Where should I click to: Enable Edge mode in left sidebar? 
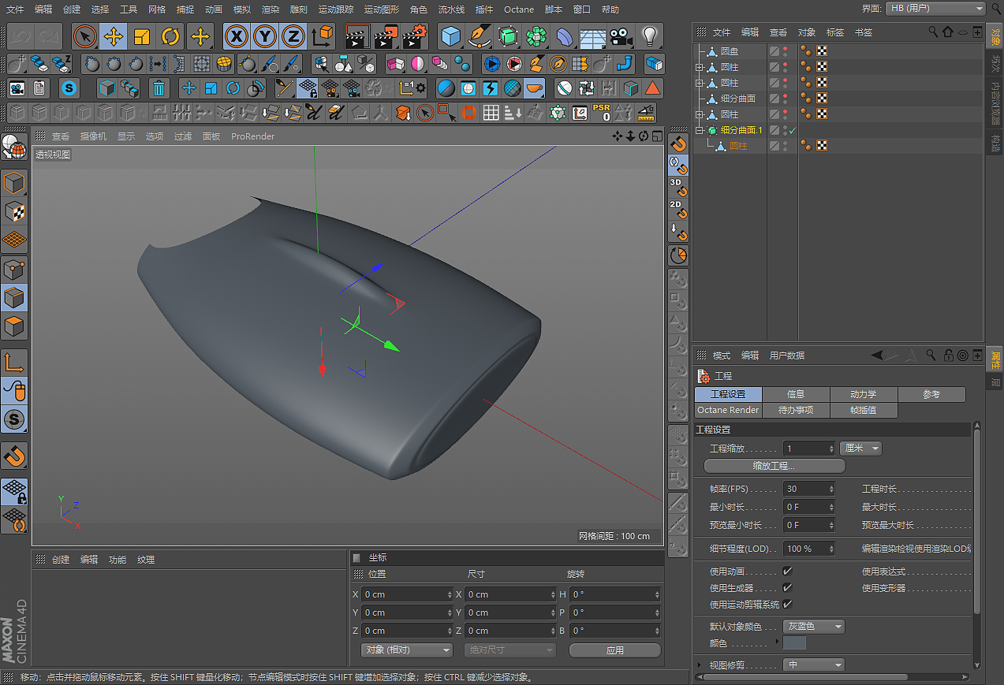14,298
